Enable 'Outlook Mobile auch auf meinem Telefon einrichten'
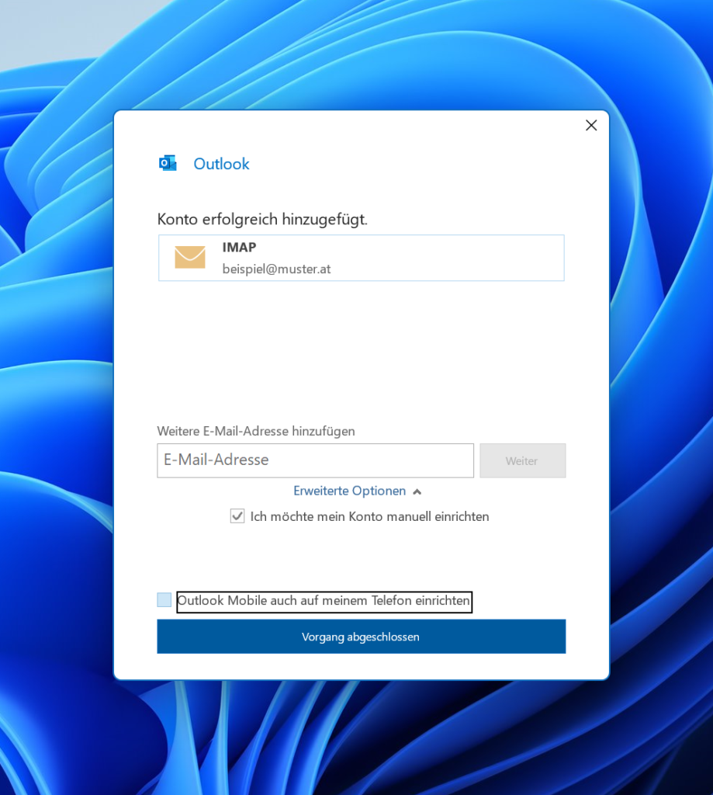713x795 pixels. click(164, 599)
